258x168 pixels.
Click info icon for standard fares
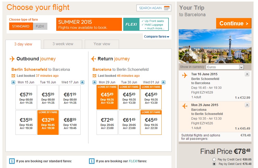click(12, 161)
